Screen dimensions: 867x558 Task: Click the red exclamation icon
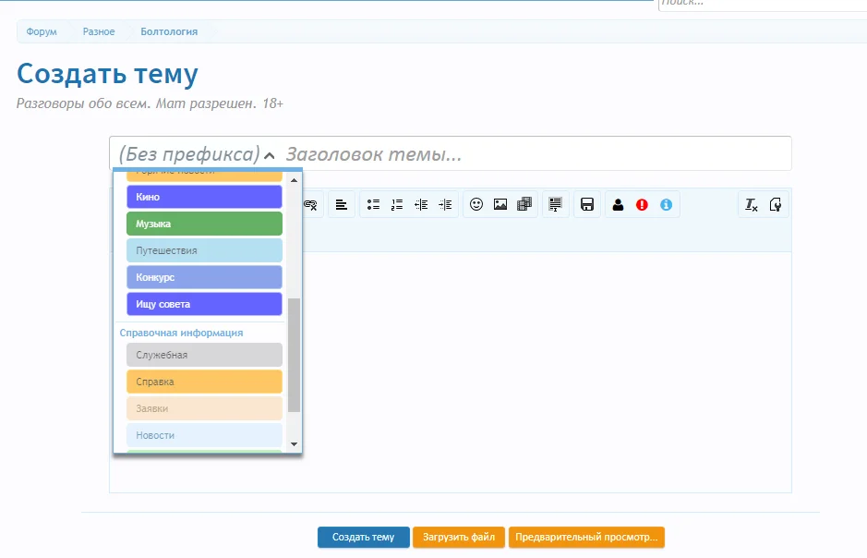coord(642,204)
